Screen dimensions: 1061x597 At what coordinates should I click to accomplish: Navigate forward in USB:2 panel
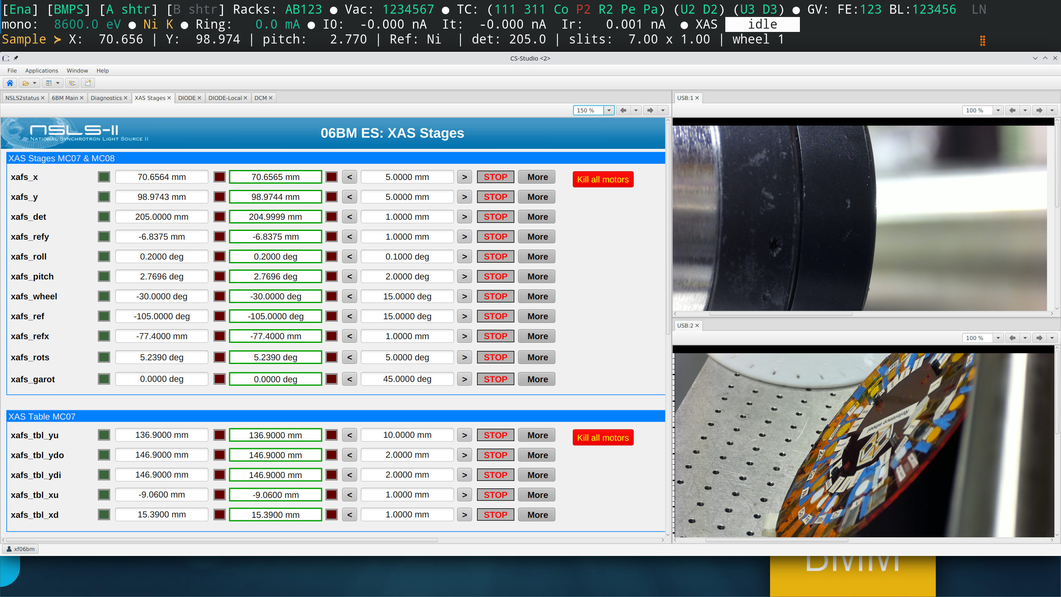tap(1039, 338)
